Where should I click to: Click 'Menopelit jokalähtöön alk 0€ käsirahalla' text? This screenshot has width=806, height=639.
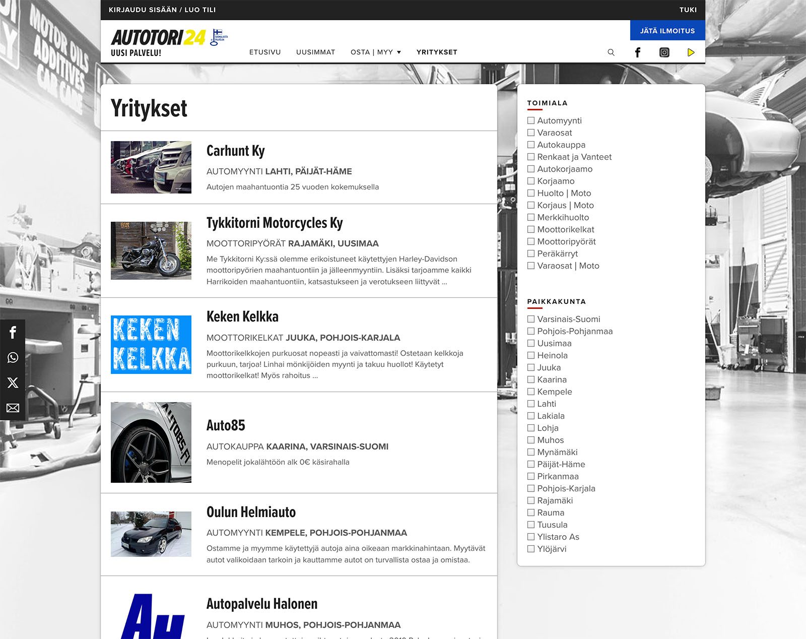(278, 462)
